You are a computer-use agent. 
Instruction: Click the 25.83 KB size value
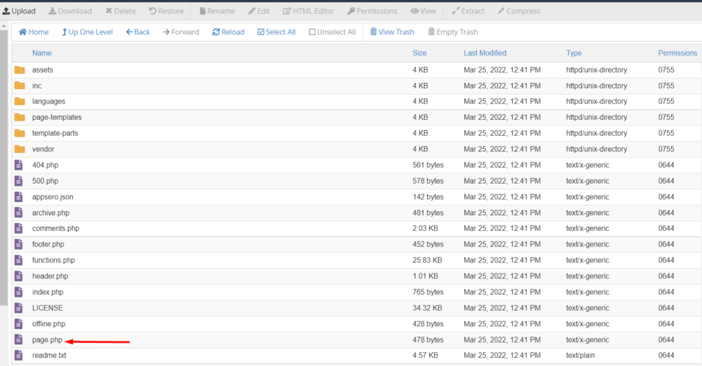[x=427, y=260]
